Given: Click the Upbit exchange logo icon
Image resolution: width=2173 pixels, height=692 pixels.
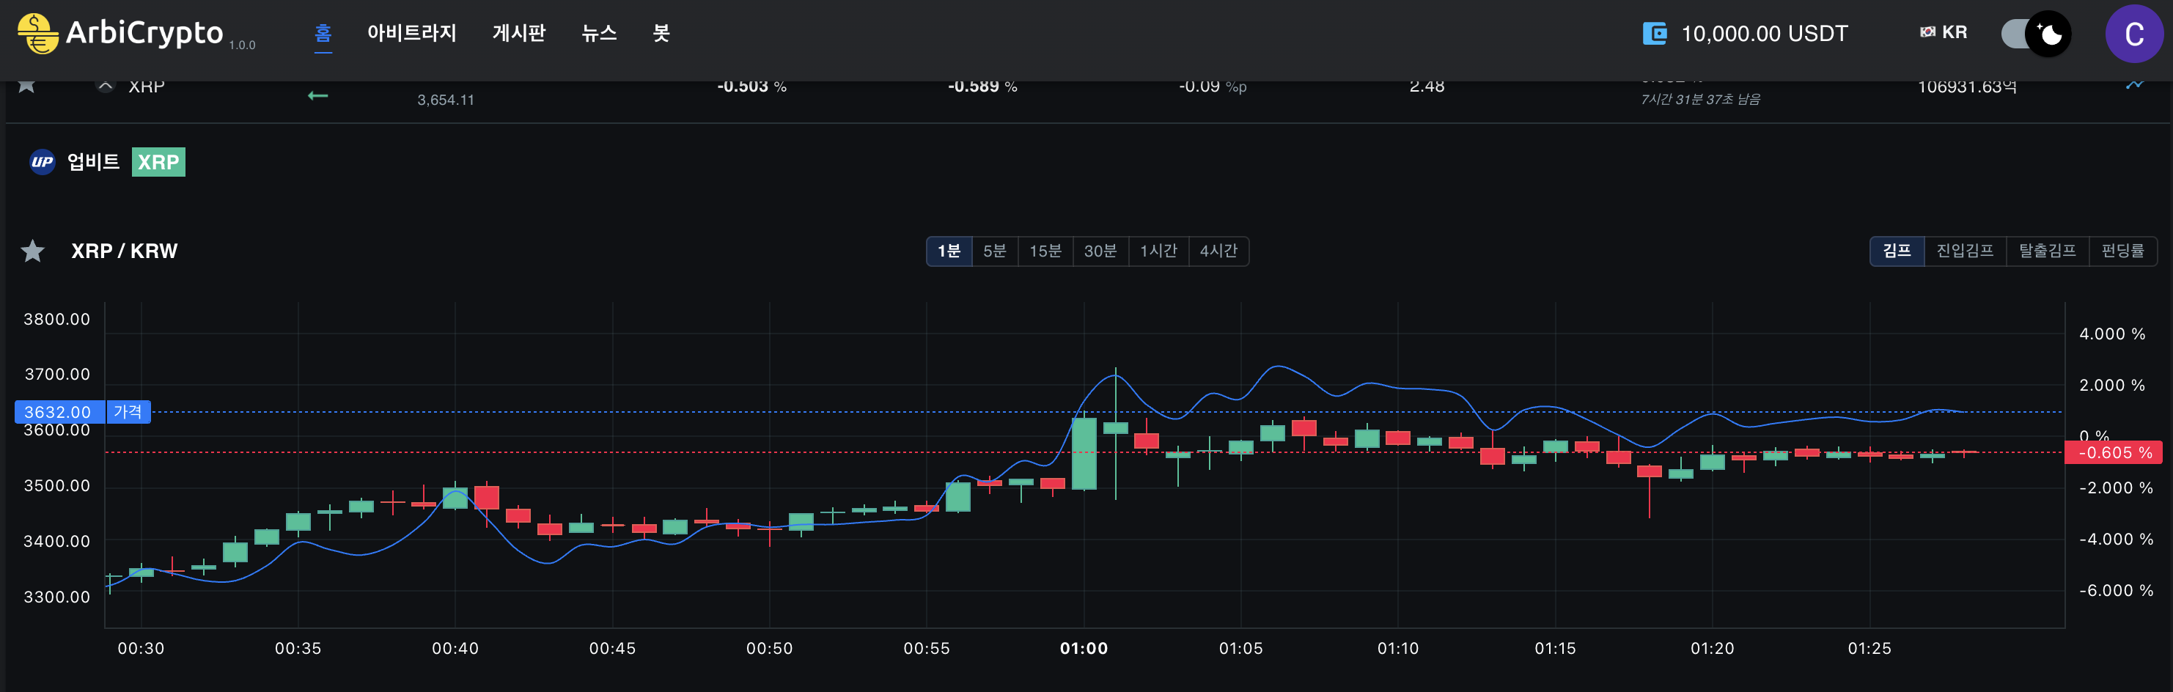Looking at the screenshot, I should coord(43,162).
